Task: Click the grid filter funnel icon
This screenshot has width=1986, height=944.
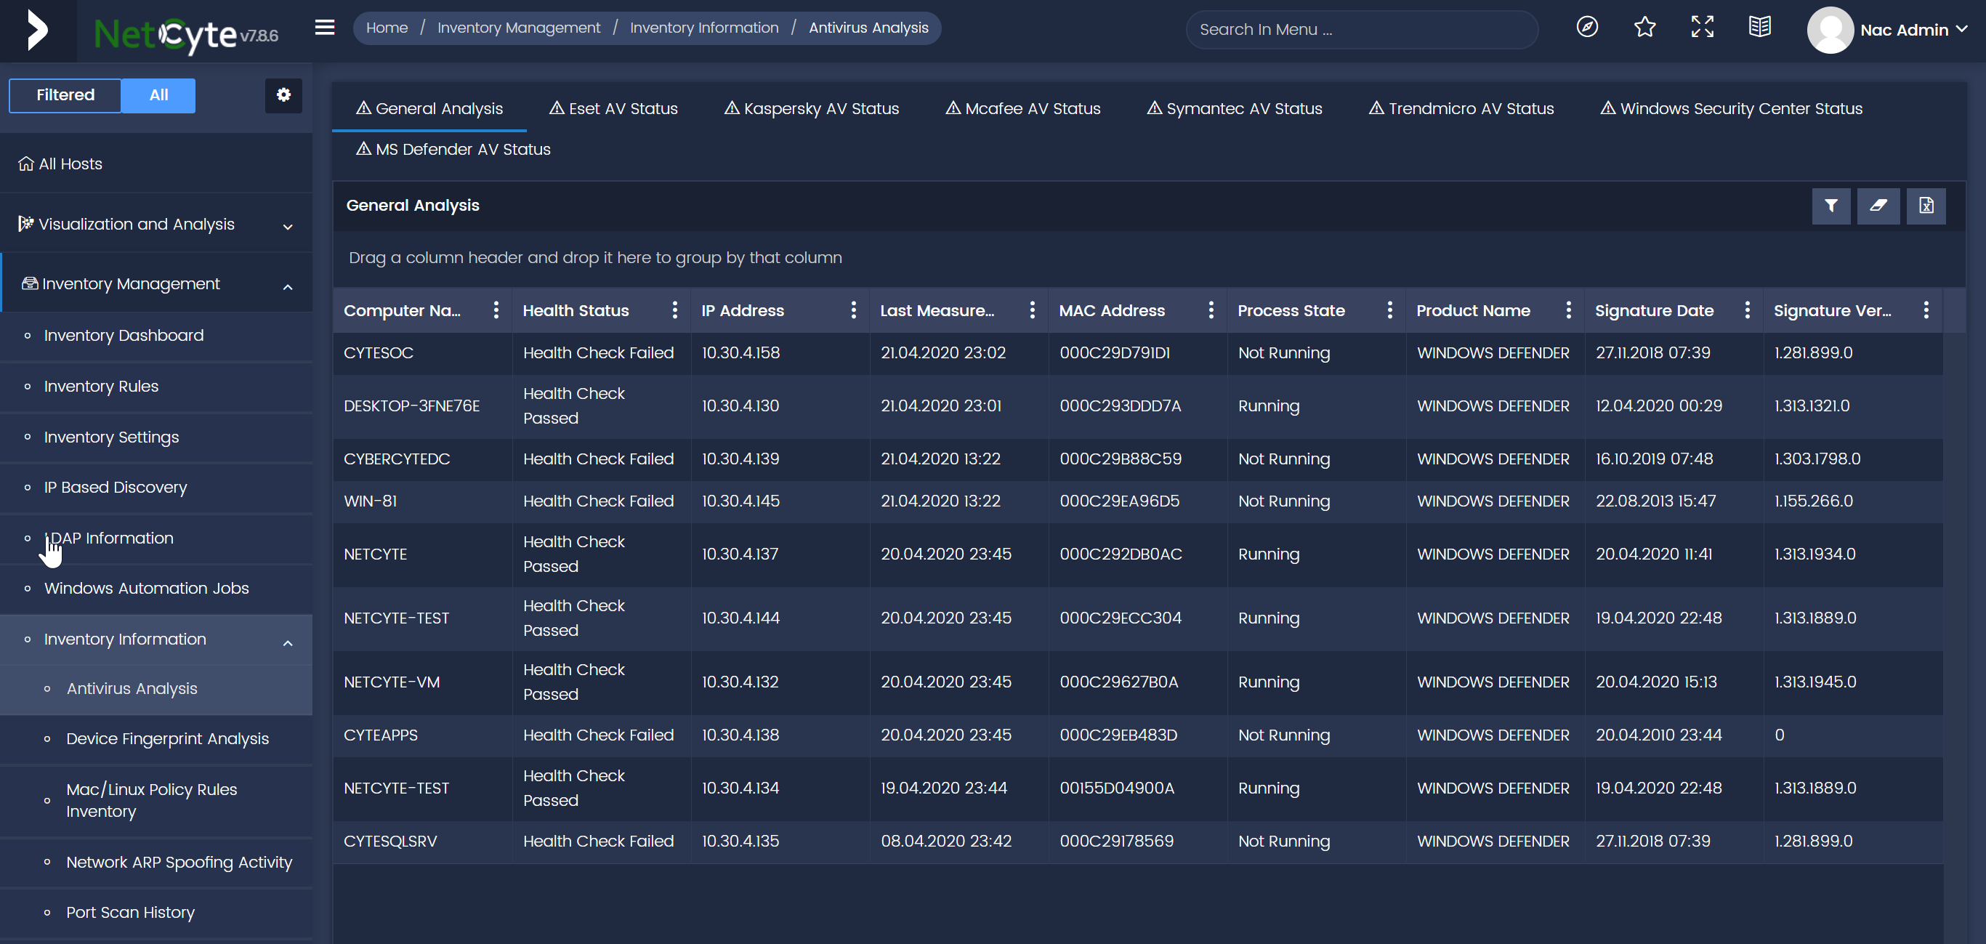Action: pos(1831,206)
